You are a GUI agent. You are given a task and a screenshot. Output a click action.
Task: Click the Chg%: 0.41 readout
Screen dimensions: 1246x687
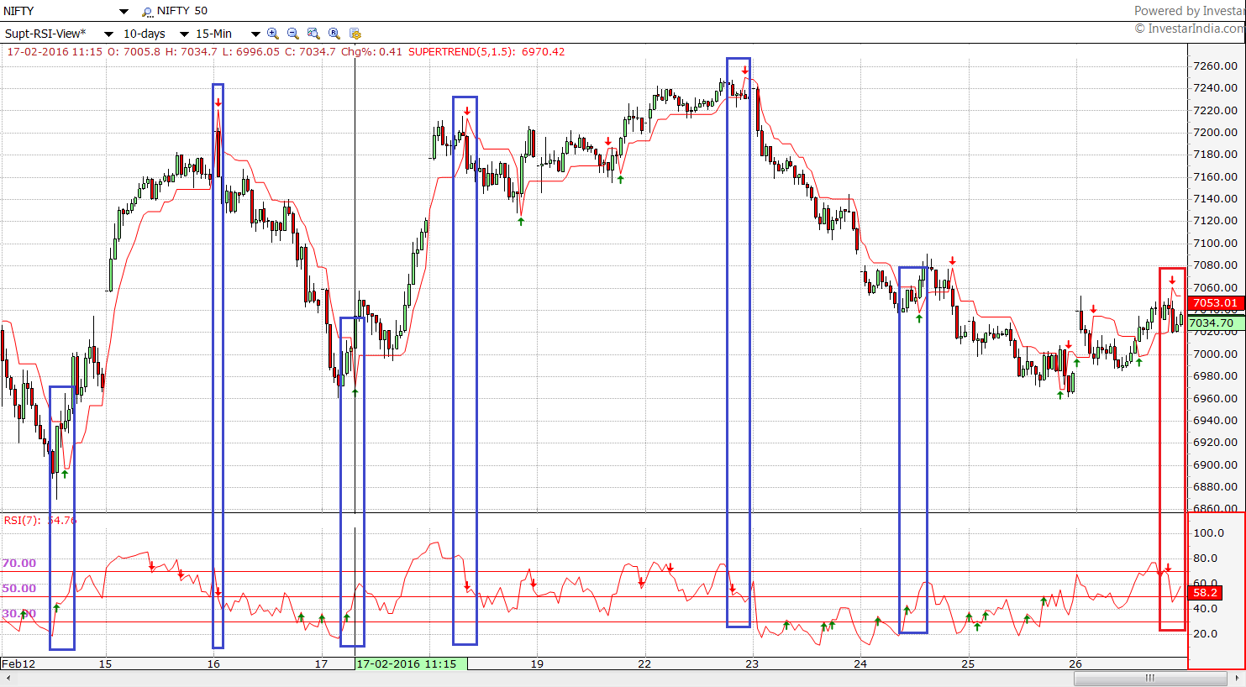coord(371,52)
